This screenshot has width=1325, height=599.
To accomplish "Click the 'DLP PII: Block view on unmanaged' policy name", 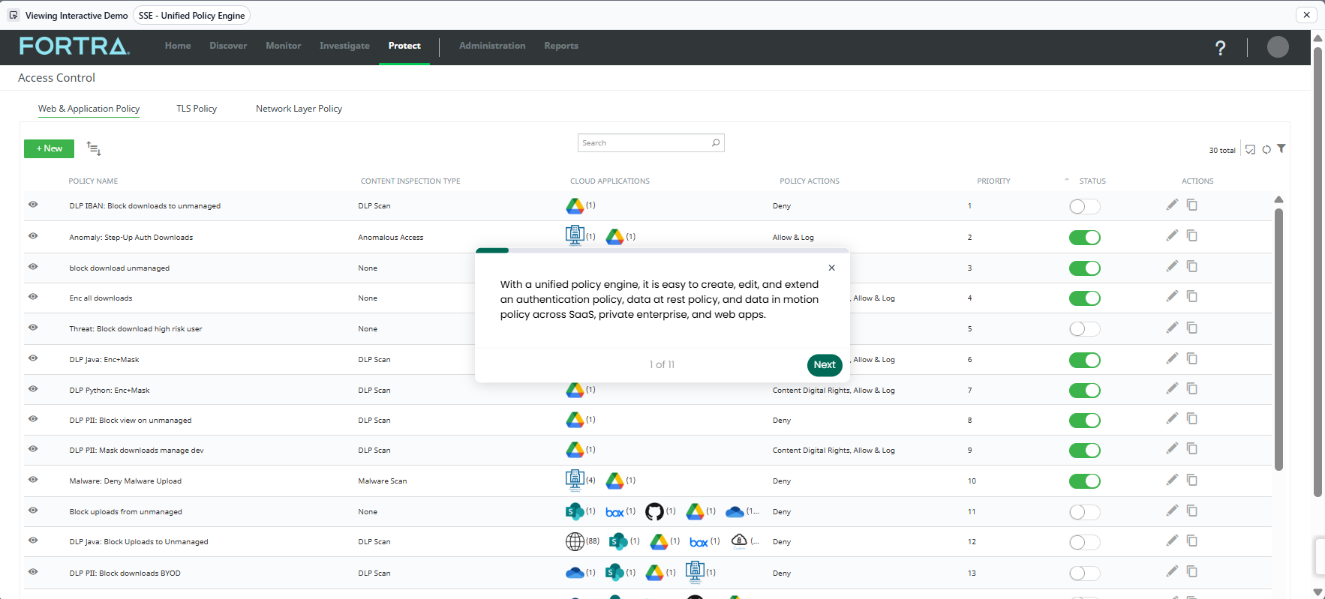I will pos(131,421).
